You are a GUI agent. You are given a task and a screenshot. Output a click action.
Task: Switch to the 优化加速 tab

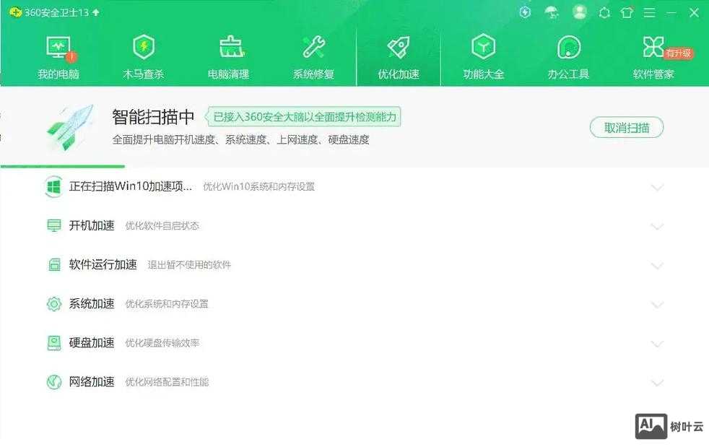click(x=399, y=54)
